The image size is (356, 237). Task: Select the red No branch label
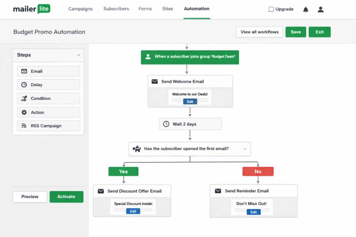(x=258, y=171)
